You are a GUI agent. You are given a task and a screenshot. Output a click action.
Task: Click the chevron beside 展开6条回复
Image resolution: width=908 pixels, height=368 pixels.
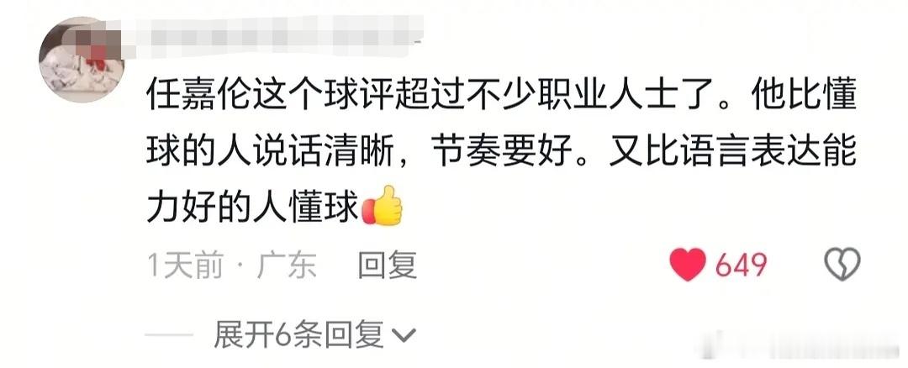pyautogui.click(x=404, y=335)
